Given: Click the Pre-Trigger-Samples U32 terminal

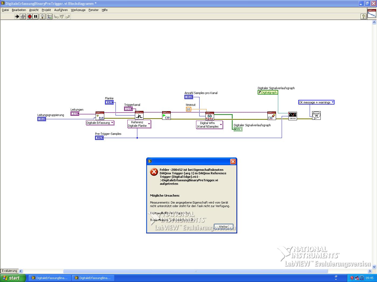Looking at the screenshot, I should pyautogui.click(x=99, y=138).
